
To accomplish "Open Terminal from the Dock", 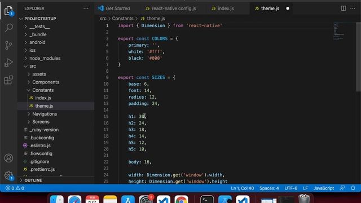I will click(x=207, y=200).
